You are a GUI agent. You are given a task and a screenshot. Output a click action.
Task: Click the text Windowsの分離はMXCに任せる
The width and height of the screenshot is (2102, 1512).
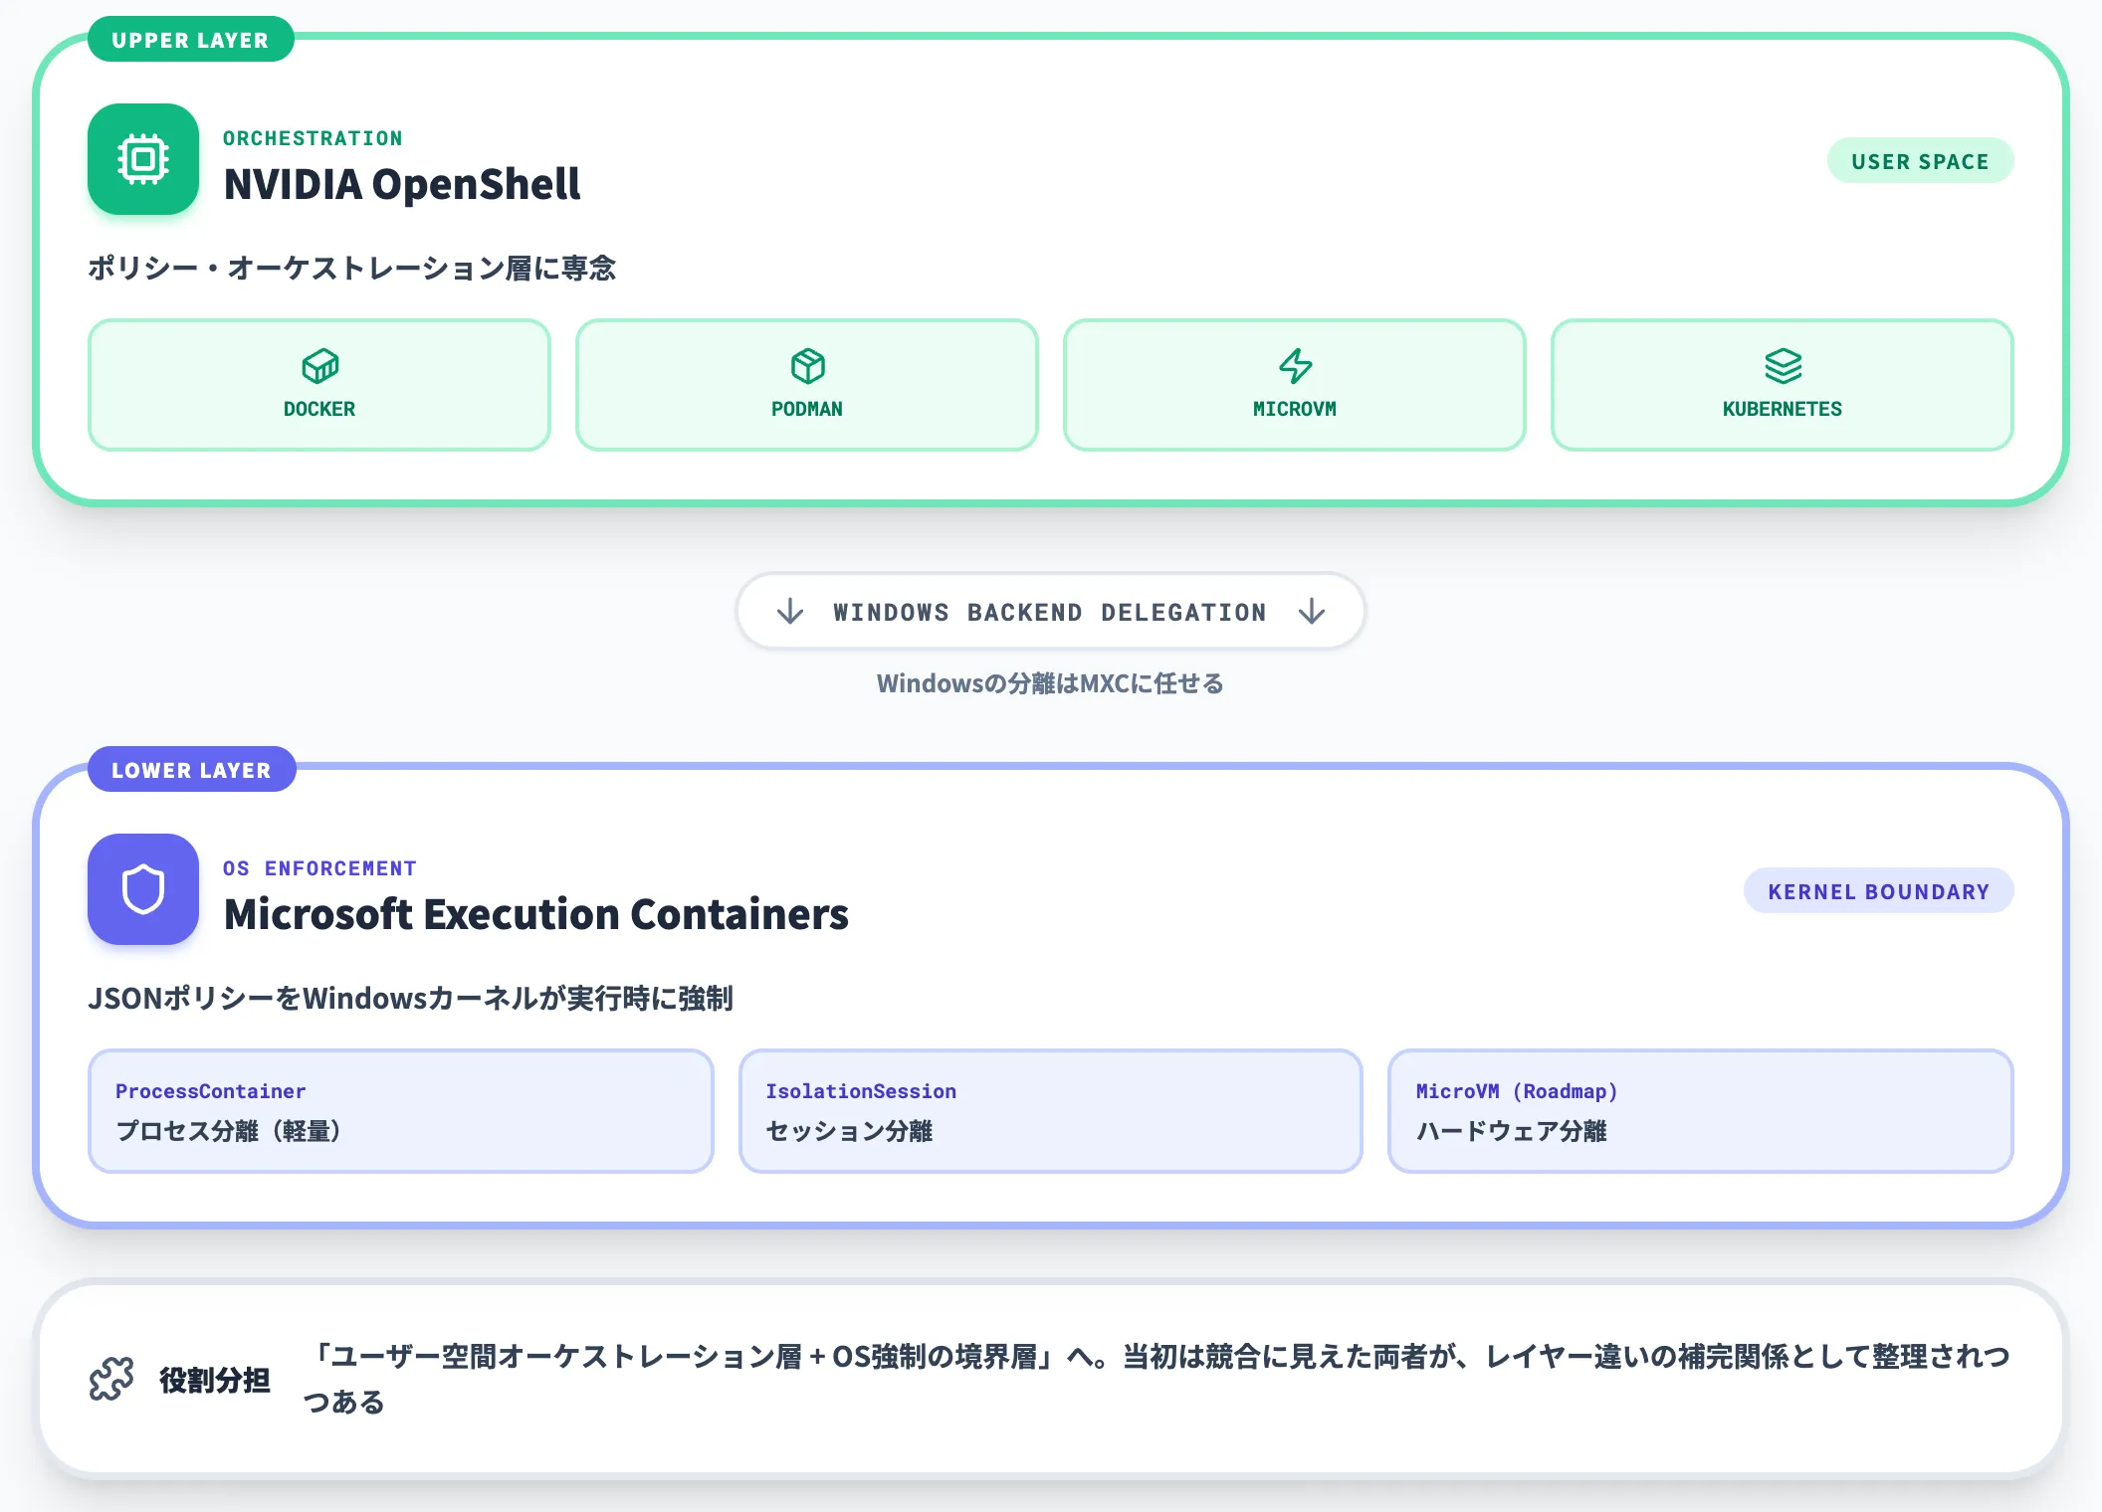click(x=1050, y=683)
